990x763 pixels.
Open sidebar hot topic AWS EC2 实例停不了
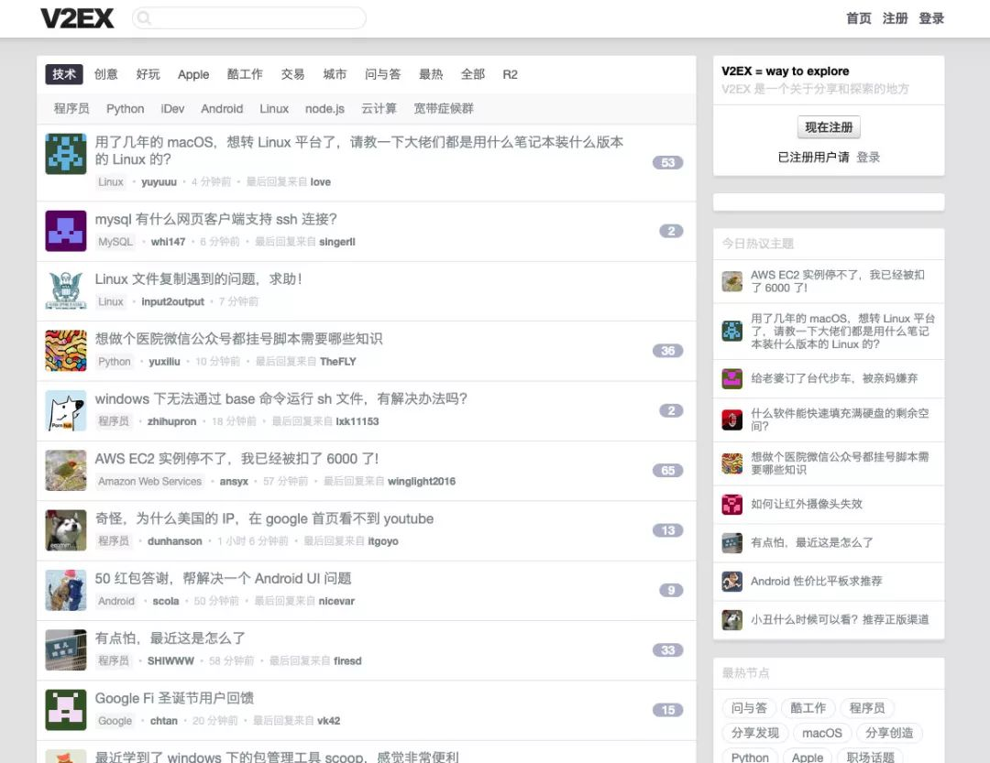838,281
